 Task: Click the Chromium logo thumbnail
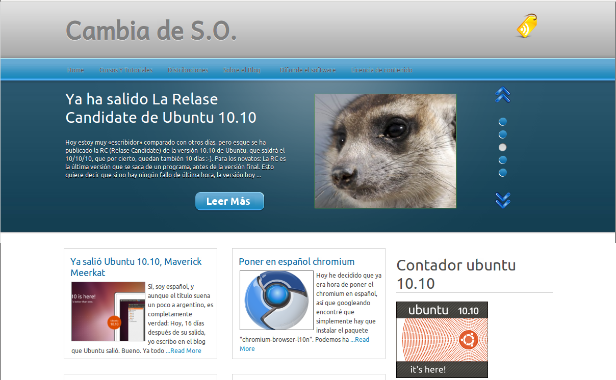(x=277, y=300)
